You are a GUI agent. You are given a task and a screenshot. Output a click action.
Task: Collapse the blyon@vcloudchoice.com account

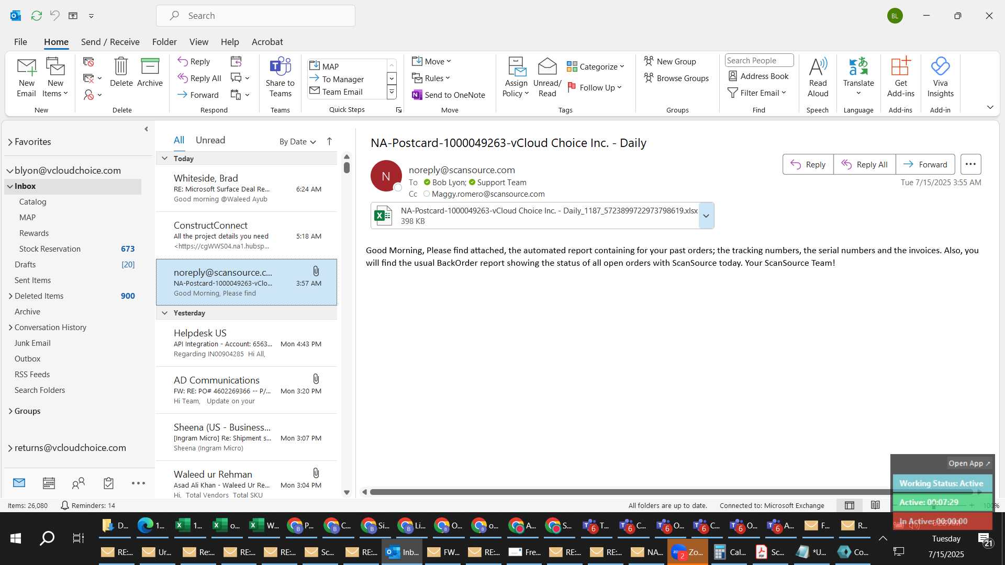(x=10, y=171)
